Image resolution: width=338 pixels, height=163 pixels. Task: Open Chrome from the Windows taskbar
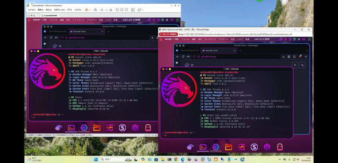[176, 159]
